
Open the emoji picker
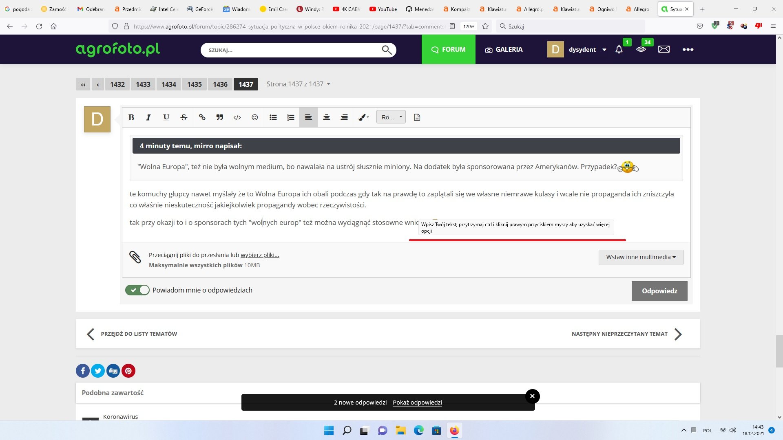coord(255,117)
